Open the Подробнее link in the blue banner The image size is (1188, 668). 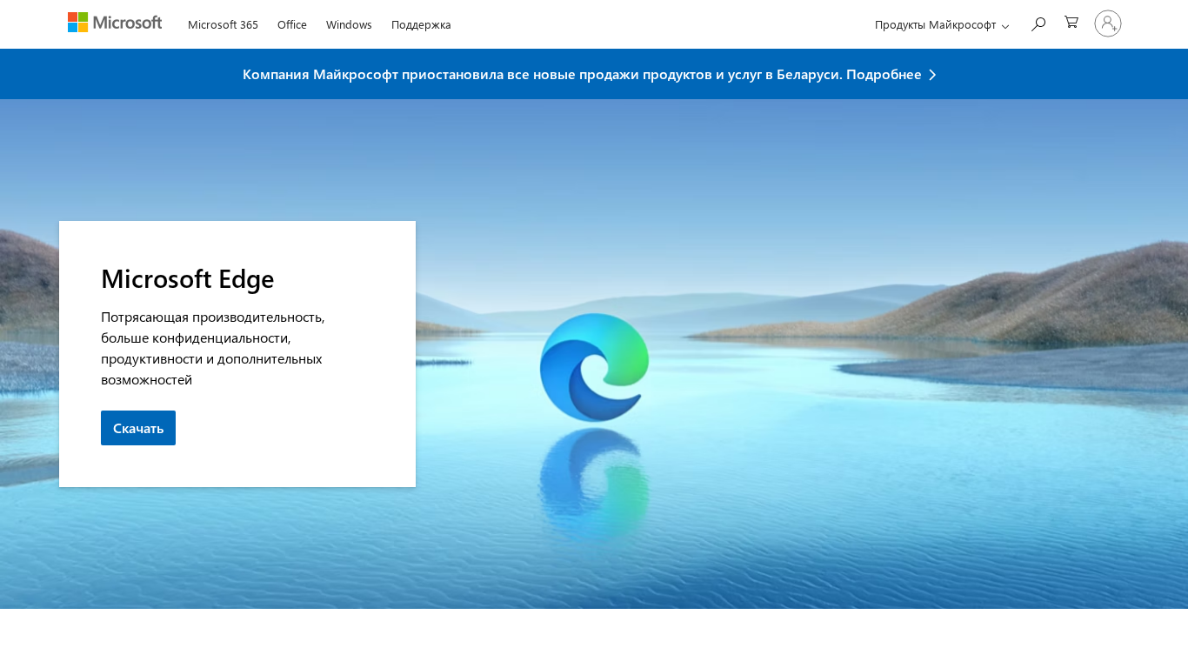pos(884,74)
